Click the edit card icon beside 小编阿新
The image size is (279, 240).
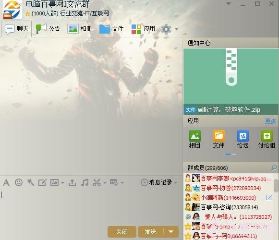pos(269,197)
